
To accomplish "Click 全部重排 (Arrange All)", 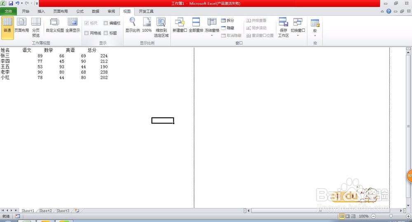I will pos(196,25).
